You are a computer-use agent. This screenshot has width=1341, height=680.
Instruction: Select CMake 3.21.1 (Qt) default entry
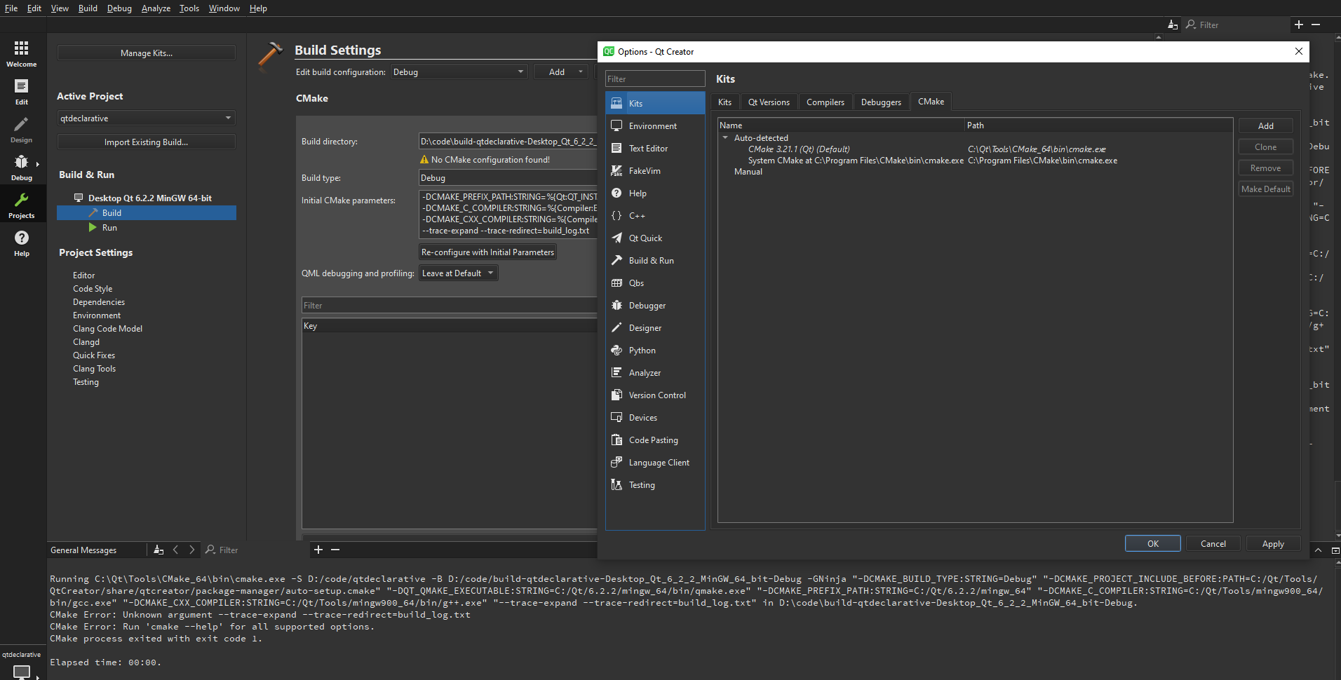(x=799, y=149)
